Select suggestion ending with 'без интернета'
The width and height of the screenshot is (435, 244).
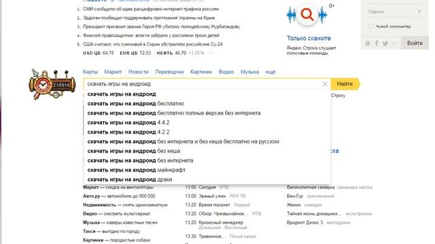click(207, 161)
